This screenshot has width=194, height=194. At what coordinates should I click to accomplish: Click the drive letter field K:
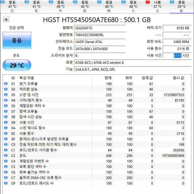click(100, 56)
